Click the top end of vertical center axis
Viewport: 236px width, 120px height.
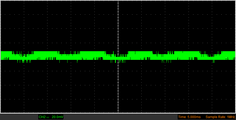[118, 1]
